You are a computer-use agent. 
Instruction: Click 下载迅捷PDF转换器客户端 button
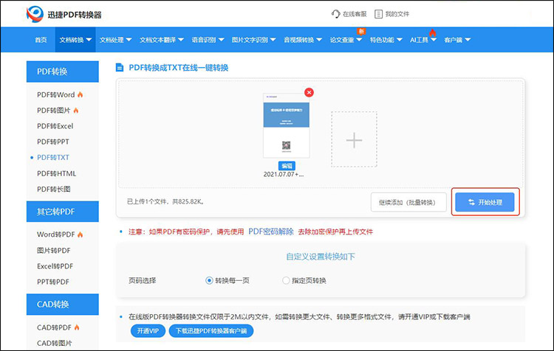point(211,331)
